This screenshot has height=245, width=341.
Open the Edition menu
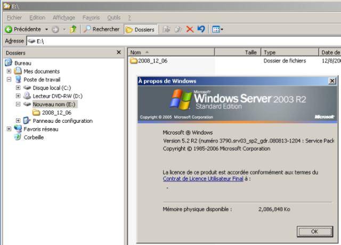(x=37, y=18)
